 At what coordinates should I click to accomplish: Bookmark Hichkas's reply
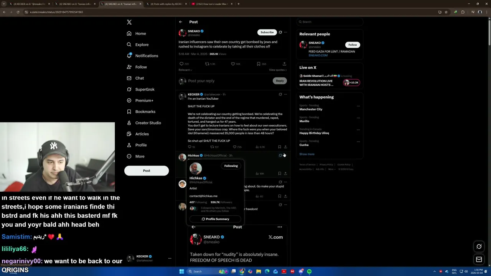coord(280,173)
